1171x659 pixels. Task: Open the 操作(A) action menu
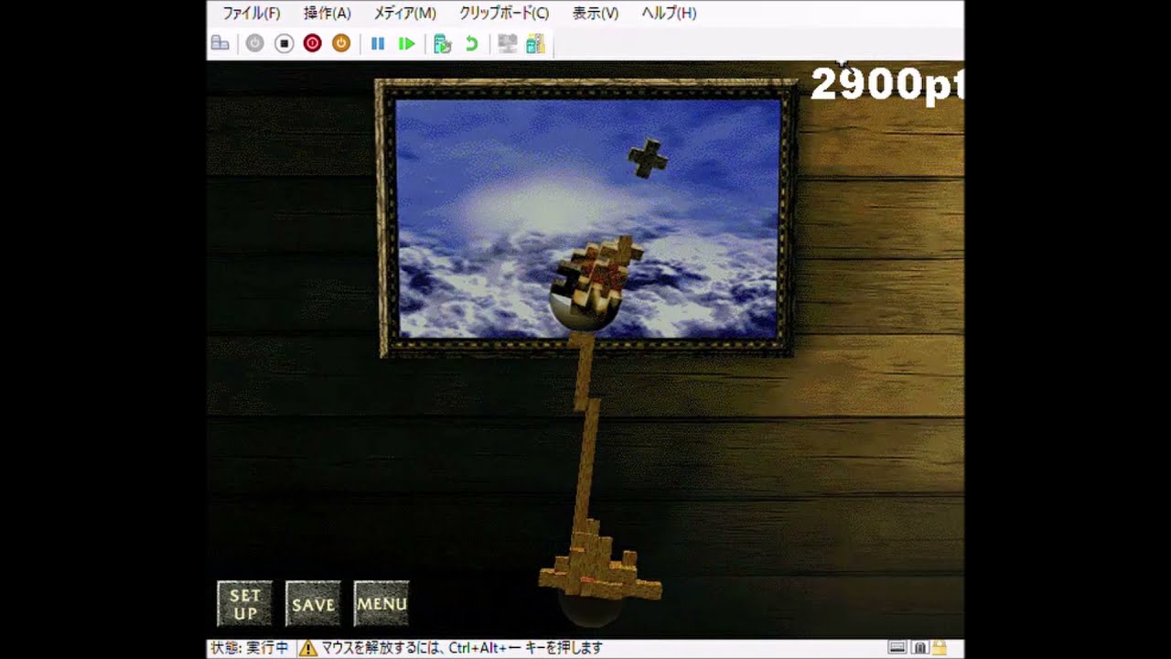point(329,14)
